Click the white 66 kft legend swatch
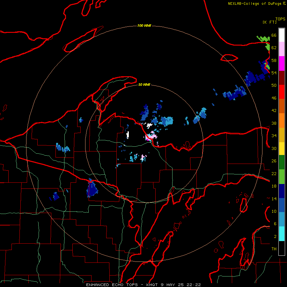 click(x=282, y=35)
